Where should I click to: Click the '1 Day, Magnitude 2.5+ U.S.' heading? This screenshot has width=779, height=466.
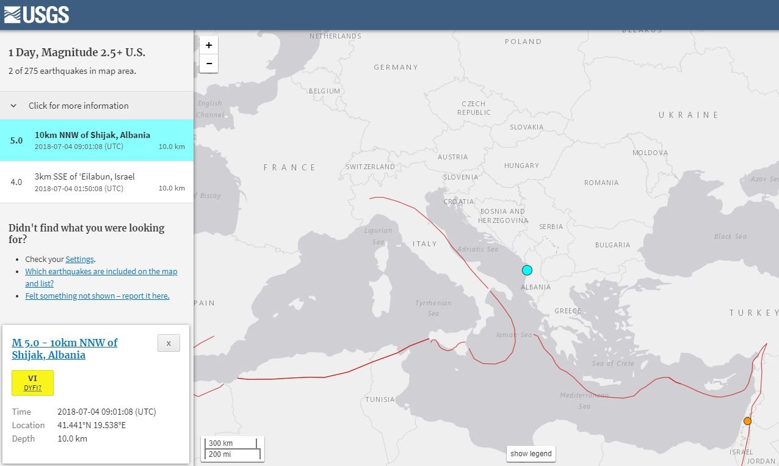point(77,53)
